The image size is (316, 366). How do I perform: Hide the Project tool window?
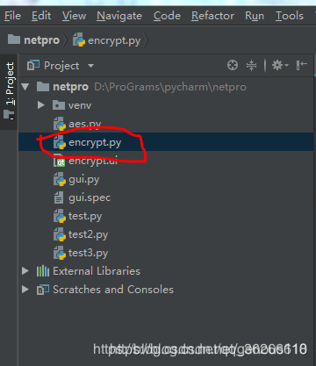(301, 65)
